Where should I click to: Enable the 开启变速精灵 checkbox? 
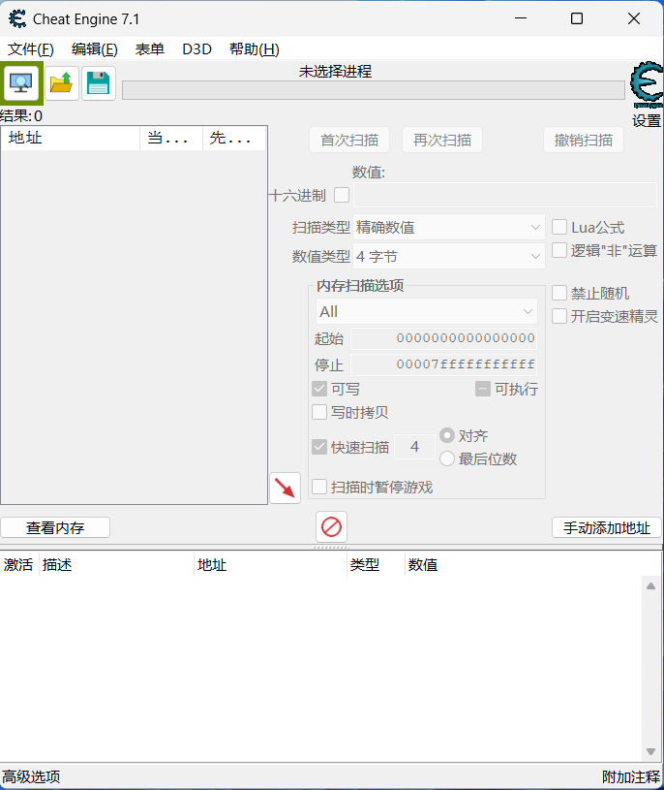pyautogui.click(x=559, y=316)
